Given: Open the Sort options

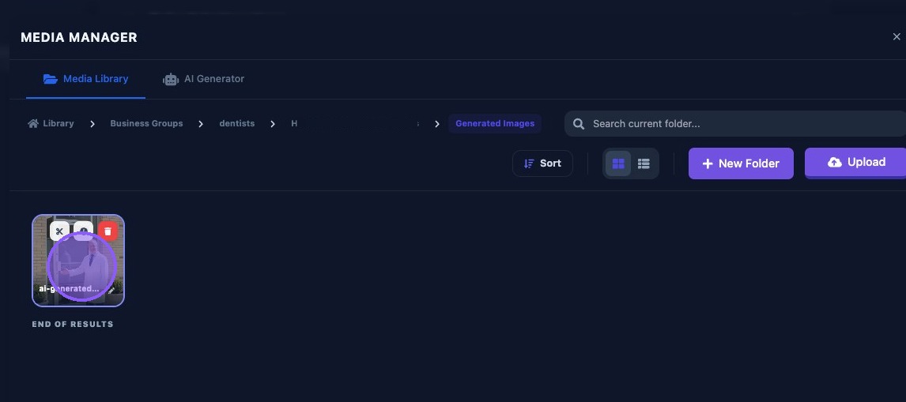Looking at the screenshot, I should pos(542,163).
